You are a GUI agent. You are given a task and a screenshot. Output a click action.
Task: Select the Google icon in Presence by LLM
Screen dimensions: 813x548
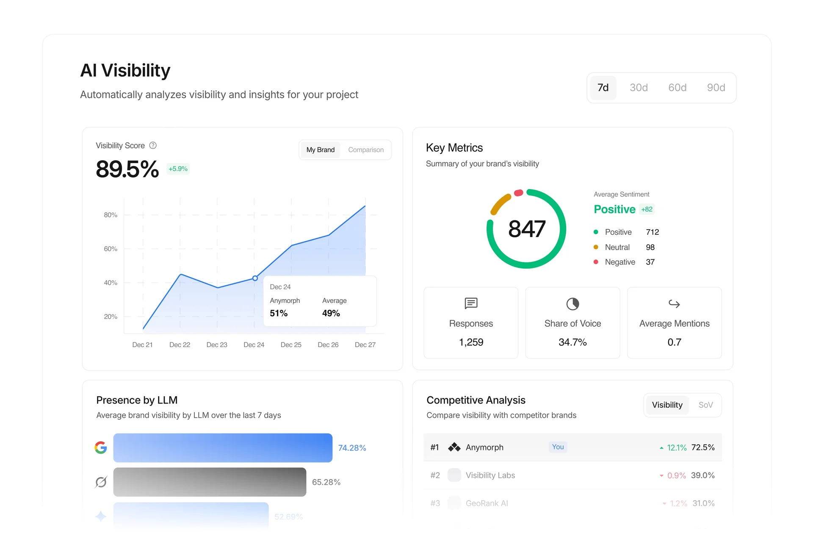click(x=100, y=448)
